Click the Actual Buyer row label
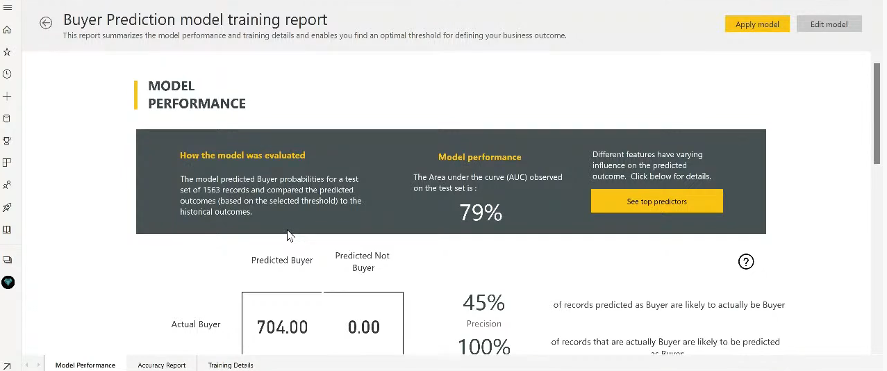887x371 pixels. (196, 324)
